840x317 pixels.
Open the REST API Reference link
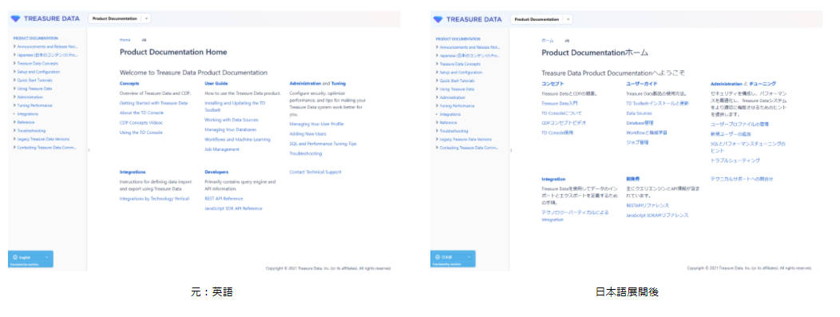pyautogui.click(x=224, y=198)
